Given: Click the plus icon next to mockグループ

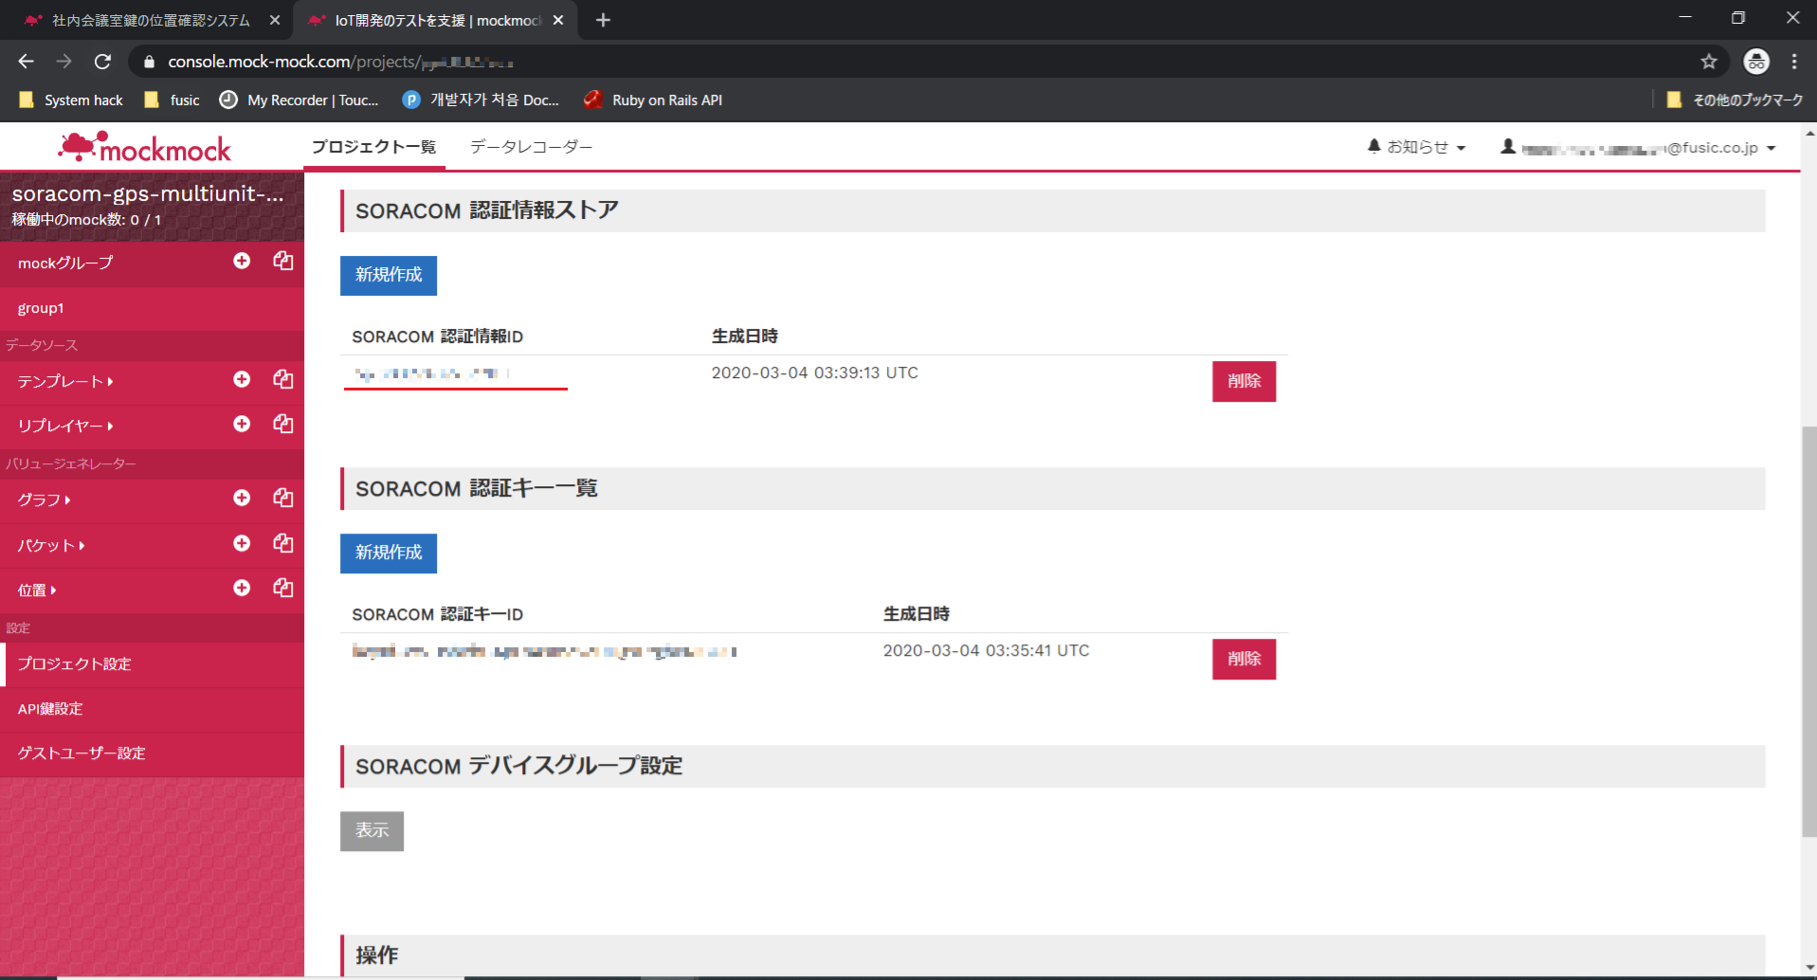Looking at the screenshot, I should click(242, 261).
